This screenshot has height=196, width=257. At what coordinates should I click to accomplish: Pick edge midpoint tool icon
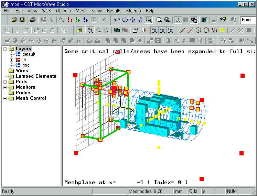coord(191,30)
